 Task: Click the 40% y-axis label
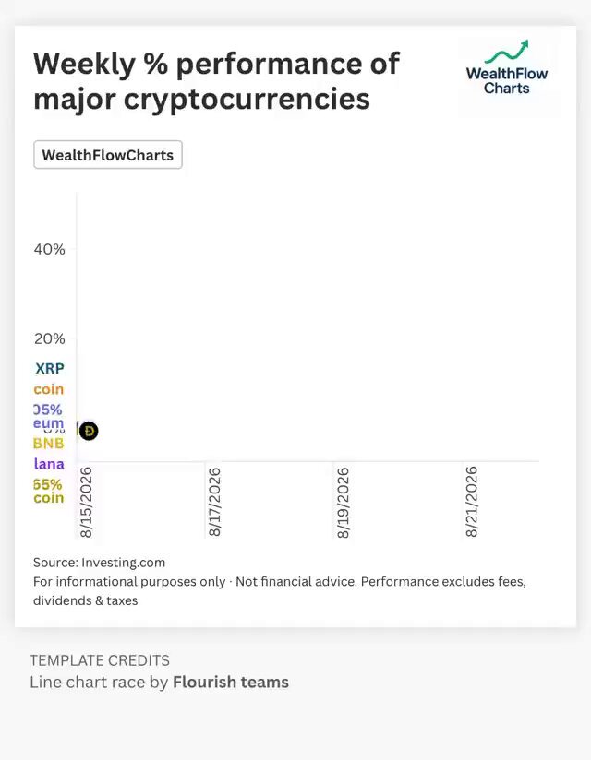[x=49, y=249]
